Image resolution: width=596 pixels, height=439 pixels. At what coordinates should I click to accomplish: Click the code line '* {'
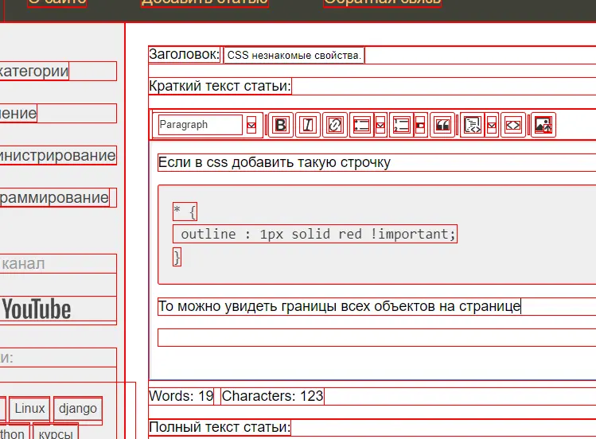tap(185, 212)
